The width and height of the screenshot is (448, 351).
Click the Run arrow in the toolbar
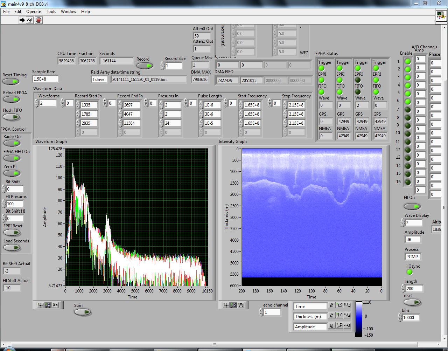22,20
